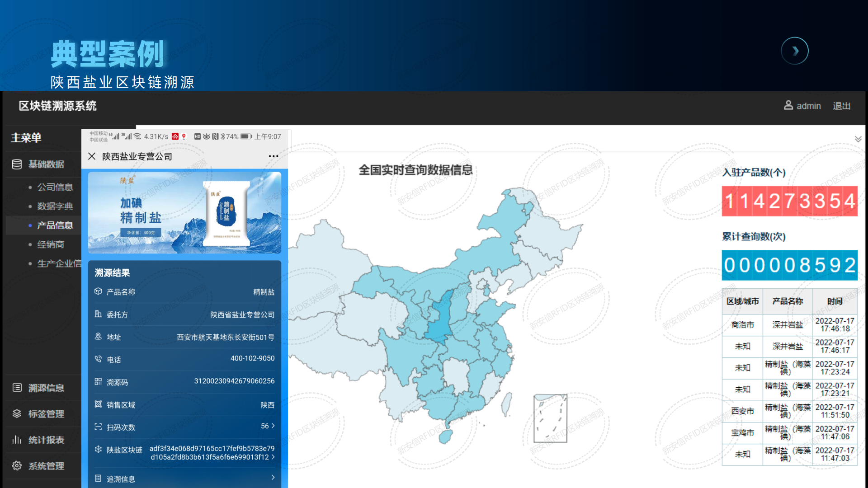Click the phone number 400-102-9050
The image size is (868, 488).
pyautogui.click(x=252, y=358)
